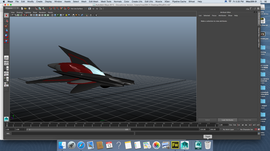Open panel Shading menu
This screenshot has width=270, height=151.
point(19,12)
